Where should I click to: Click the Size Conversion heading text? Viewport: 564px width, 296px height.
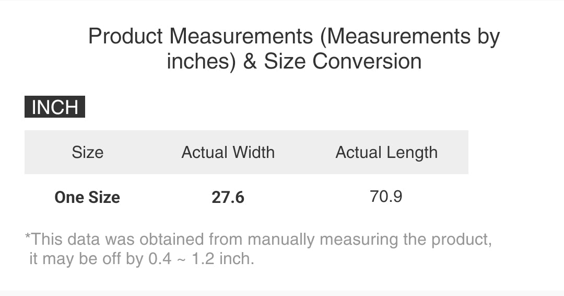pos(343,61)
